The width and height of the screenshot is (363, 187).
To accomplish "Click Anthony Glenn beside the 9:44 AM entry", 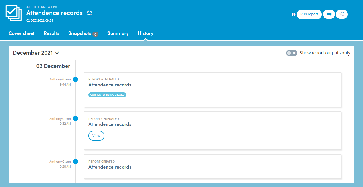I will pyautogui.click(x=60, y=80).
